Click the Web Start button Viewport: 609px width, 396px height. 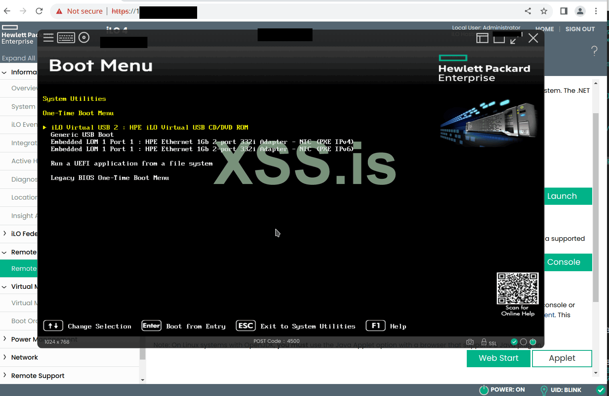click(498, 358)
